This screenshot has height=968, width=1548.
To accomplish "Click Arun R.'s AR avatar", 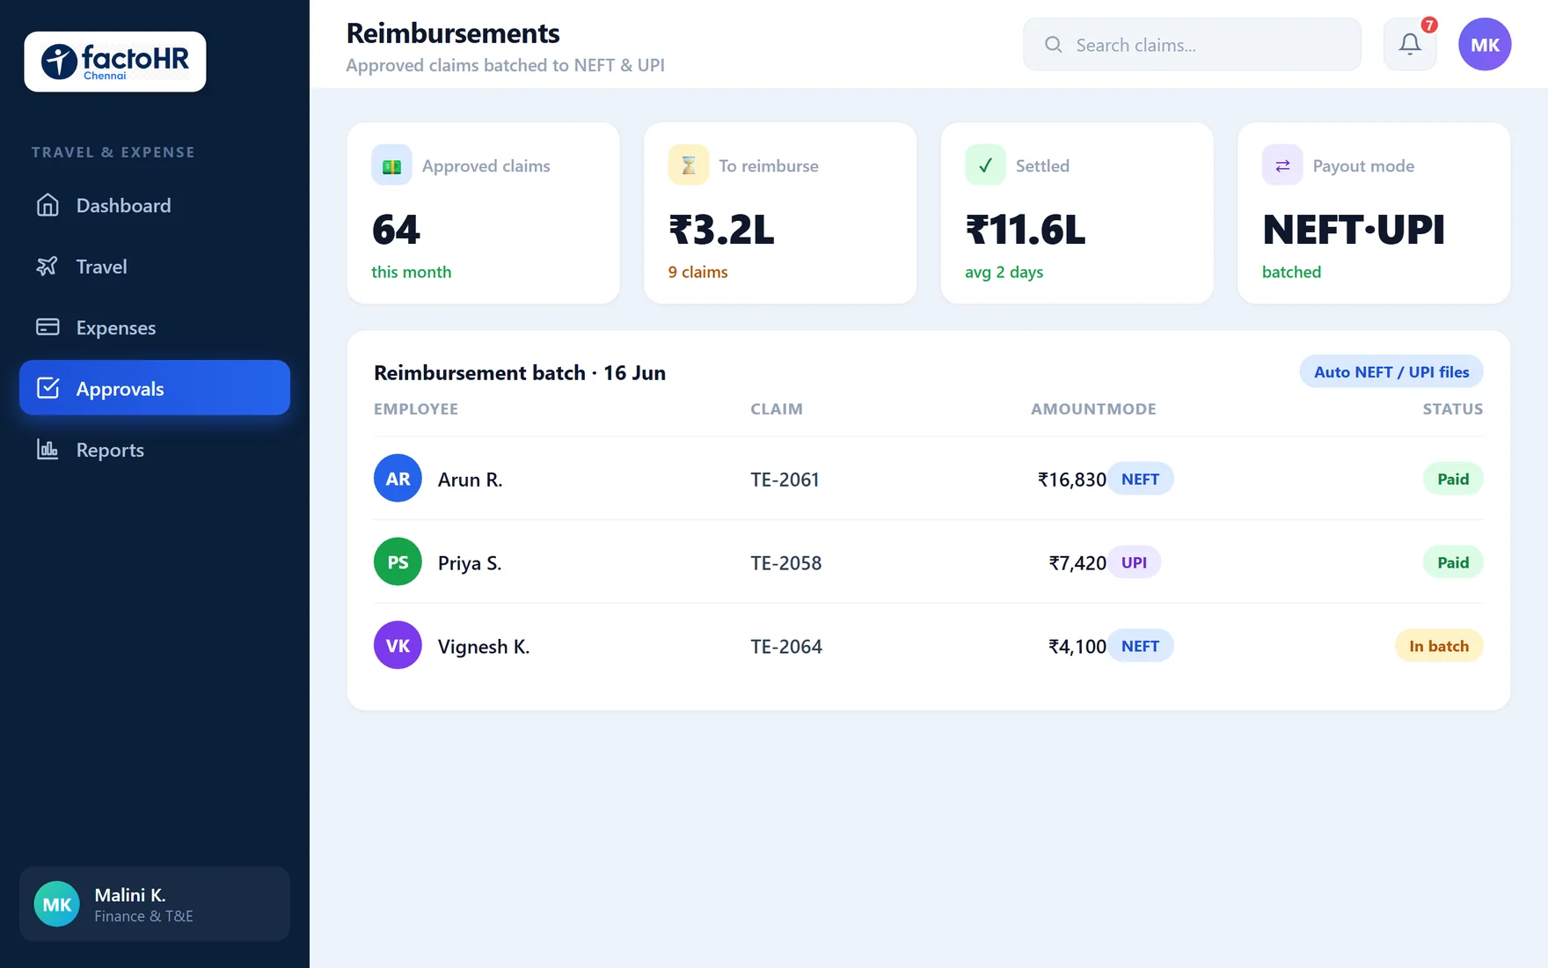I will [398, 478].
